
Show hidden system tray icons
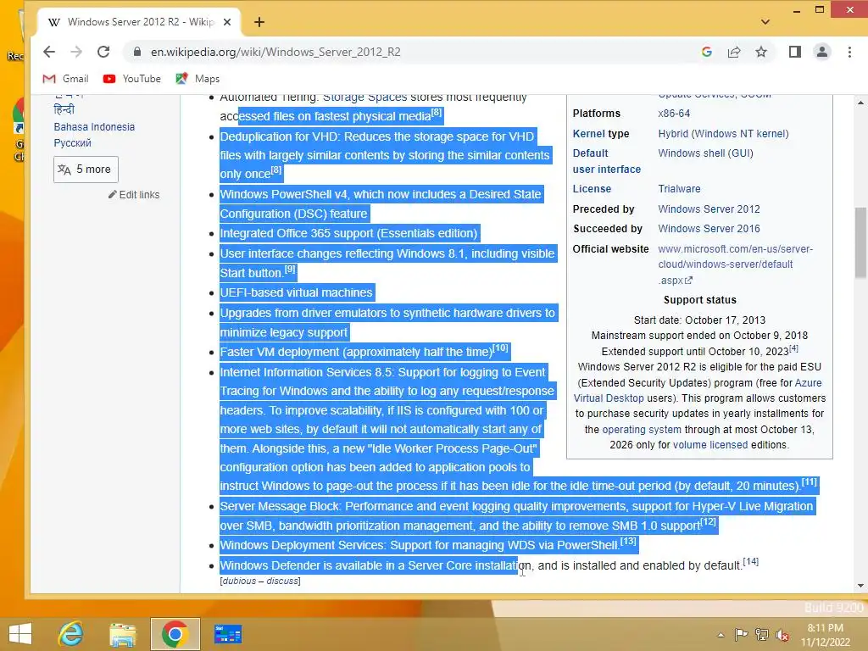(721, 635)
